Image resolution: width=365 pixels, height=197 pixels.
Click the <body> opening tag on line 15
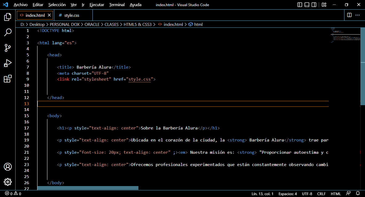[x=55, y=116]
